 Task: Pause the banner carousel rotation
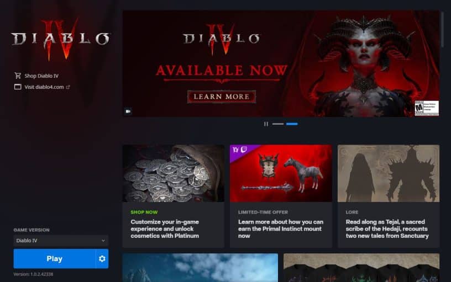(266, 124)
